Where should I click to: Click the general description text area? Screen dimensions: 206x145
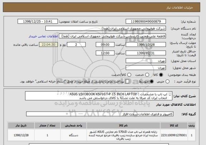(99, 96)
